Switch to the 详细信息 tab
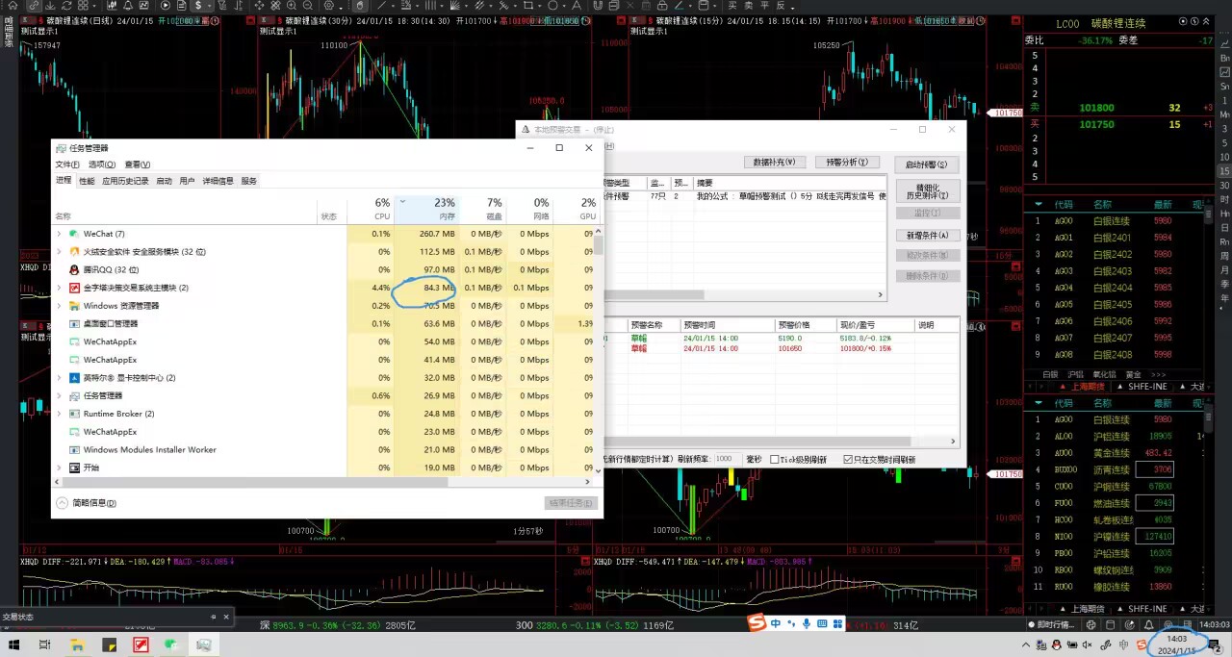This screenshot has width=1232, height=657. pos(218,181)
